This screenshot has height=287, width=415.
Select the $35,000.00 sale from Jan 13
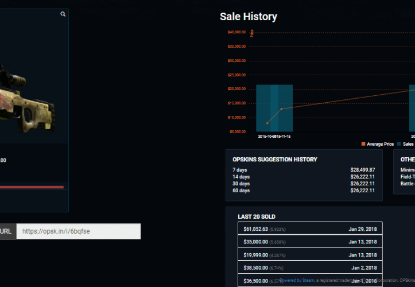coord(310,242)
